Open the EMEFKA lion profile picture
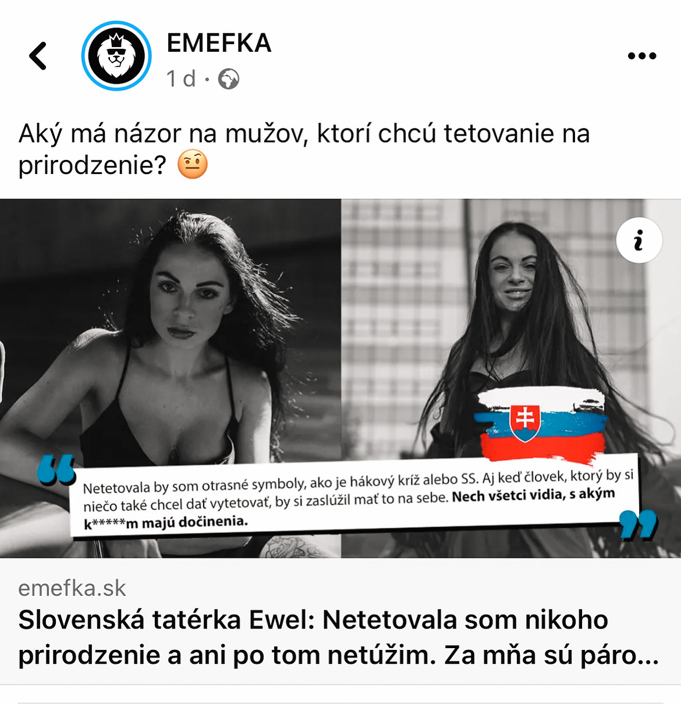The height and width of the screenshot is (704, 681). [x=116, y=56]
